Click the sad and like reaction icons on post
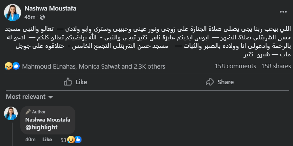 12,67
